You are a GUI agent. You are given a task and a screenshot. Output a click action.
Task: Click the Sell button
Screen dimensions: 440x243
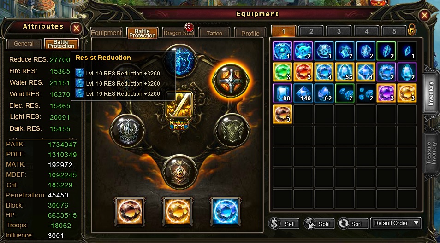tap(284, 224)
